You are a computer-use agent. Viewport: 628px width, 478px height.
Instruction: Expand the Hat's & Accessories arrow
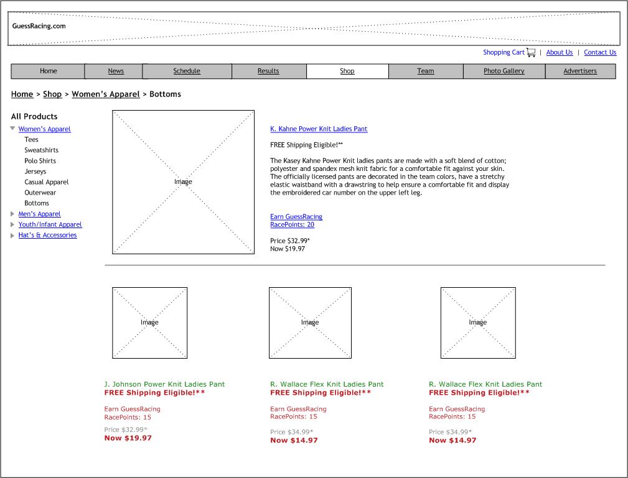(12, 236)
